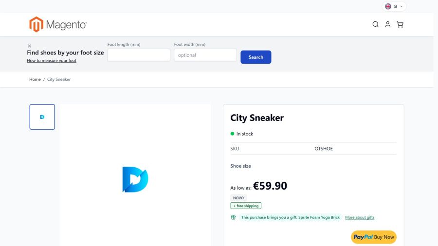
Task: Click the PayPal Buy Now button
Action: (374, 237)
